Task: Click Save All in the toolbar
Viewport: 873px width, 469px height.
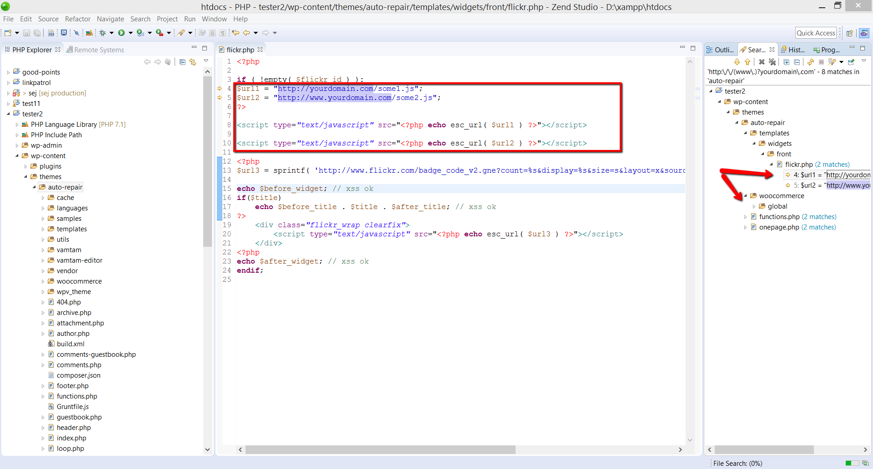Action: pyautogui.click(x=36, y=33)
